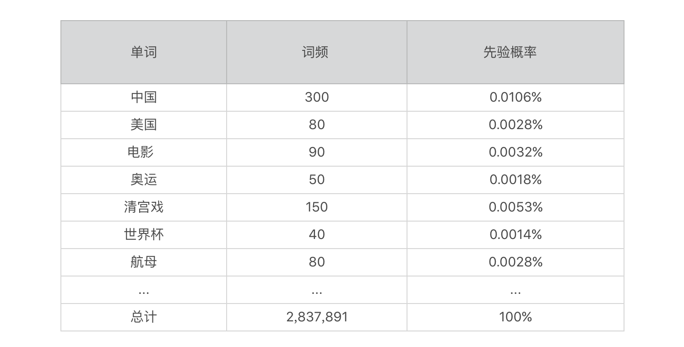
Task: Select the 中国 word cell
Action: [144, 97]
